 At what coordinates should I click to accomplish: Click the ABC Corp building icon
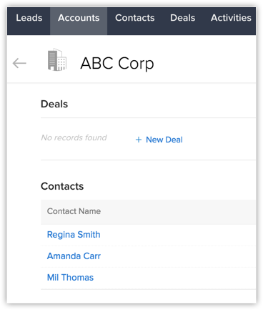pyautogui.click(x=56, y=59)
